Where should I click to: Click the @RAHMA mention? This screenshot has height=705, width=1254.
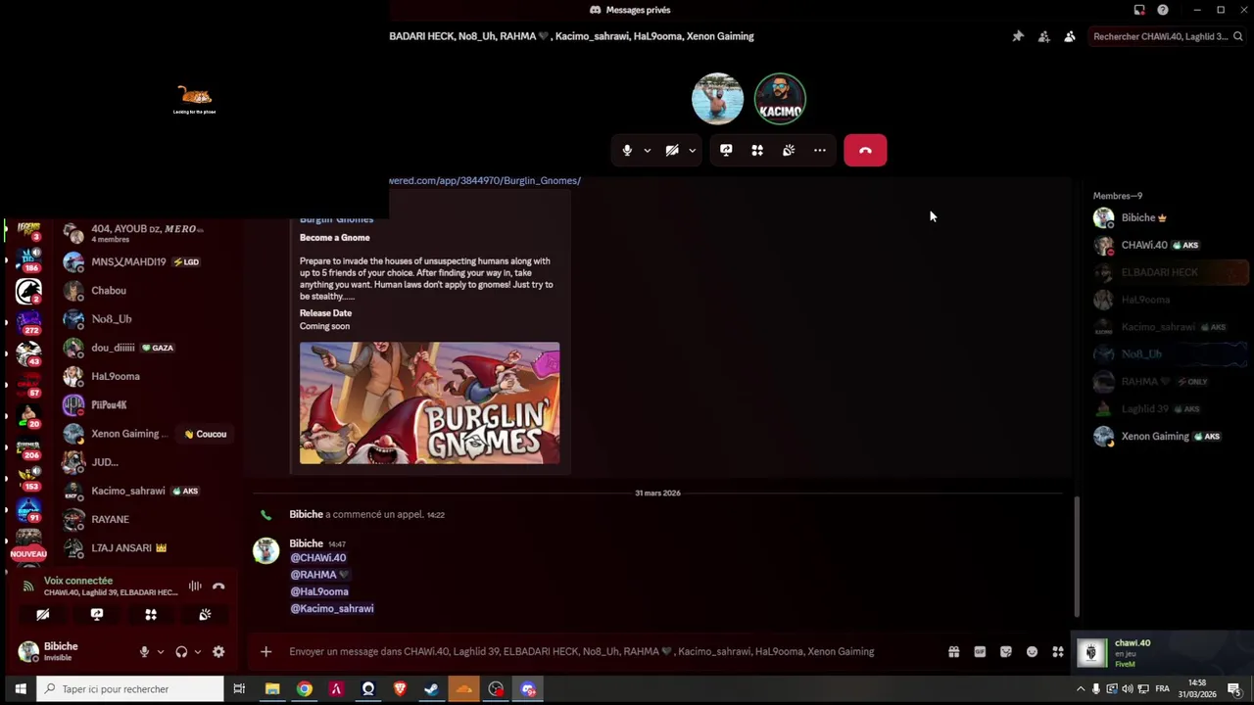pos(319,575)
